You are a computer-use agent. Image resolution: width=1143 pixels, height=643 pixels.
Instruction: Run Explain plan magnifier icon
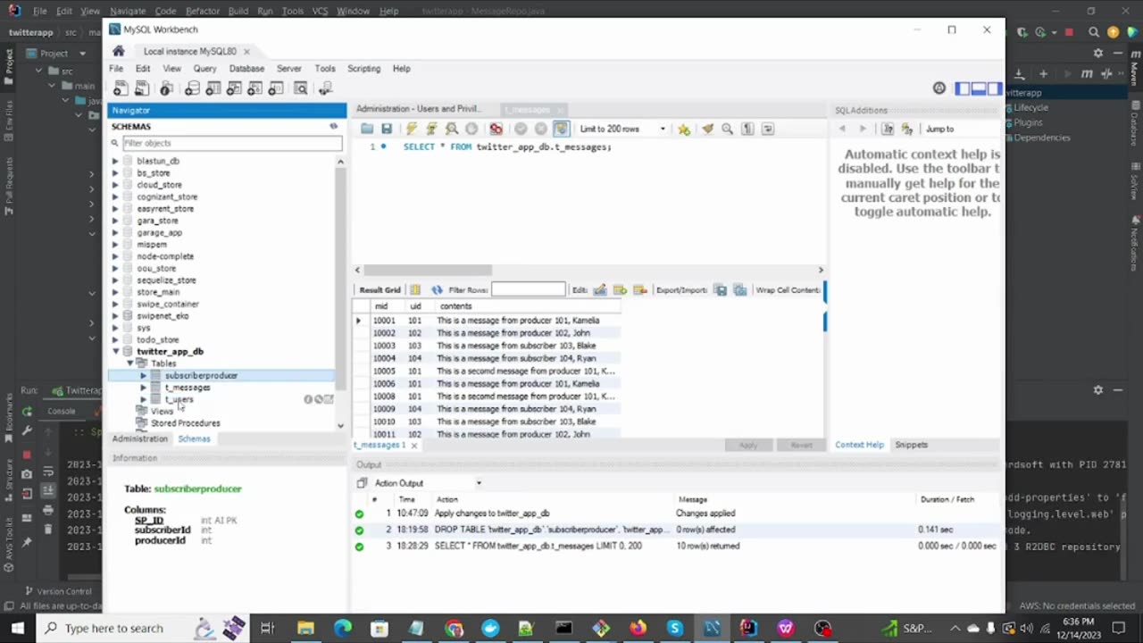coord(452,129)
